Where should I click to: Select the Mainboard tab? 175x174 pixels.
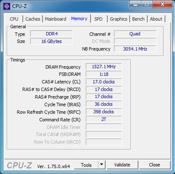point(56,19)
